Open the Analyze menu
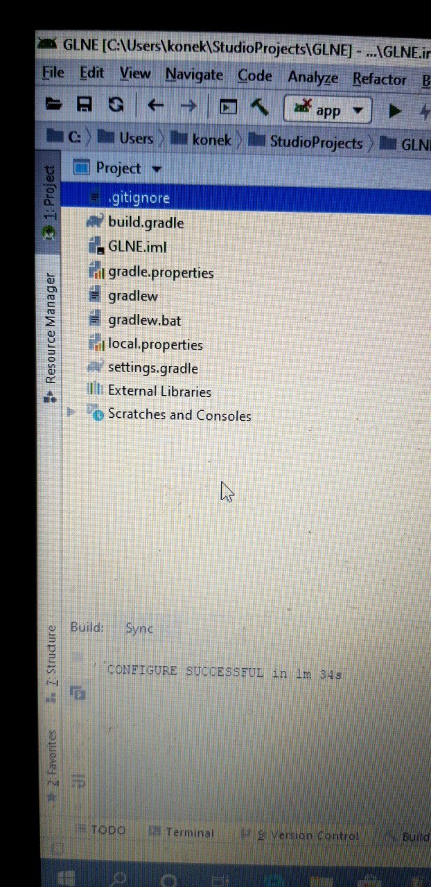The width and height of the screenshot is (431, 887). [313, 78]
